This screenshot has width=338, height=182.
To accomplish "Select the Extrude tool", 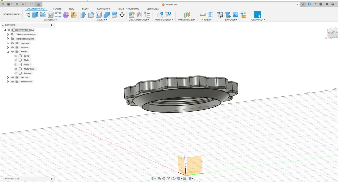I will coord(35,15).
